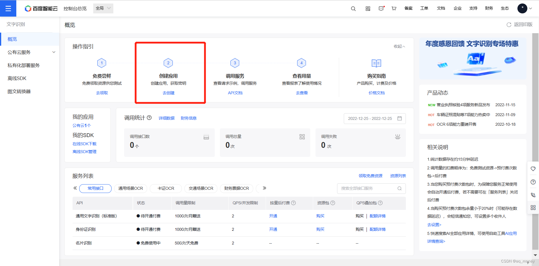The width and height of the screenshot is (539, 266).
Task: Open 财务 in the top navigation
Action: tap(489, 8)
